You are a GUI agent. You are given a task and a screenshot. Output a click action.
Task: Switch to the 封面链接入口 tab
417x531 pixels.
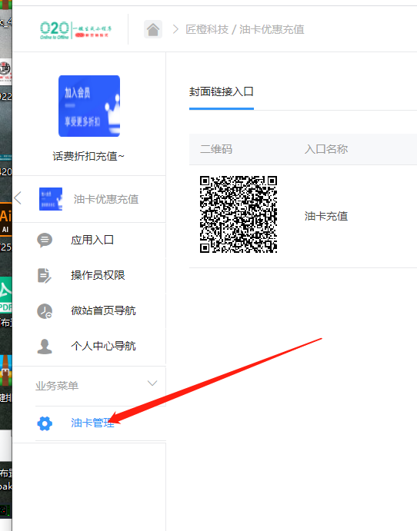(x=222, y=91)
